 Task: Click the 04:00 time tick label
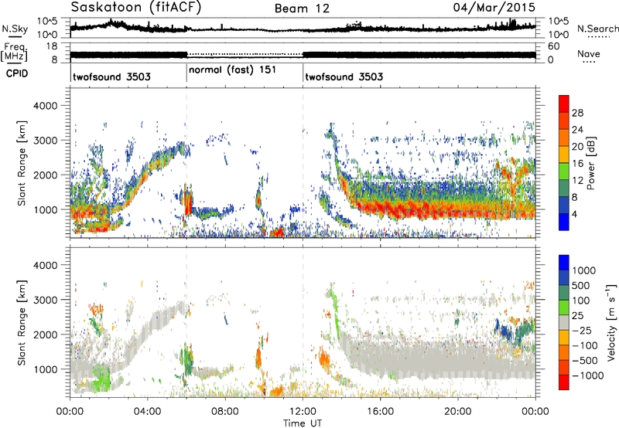point(148,412)
